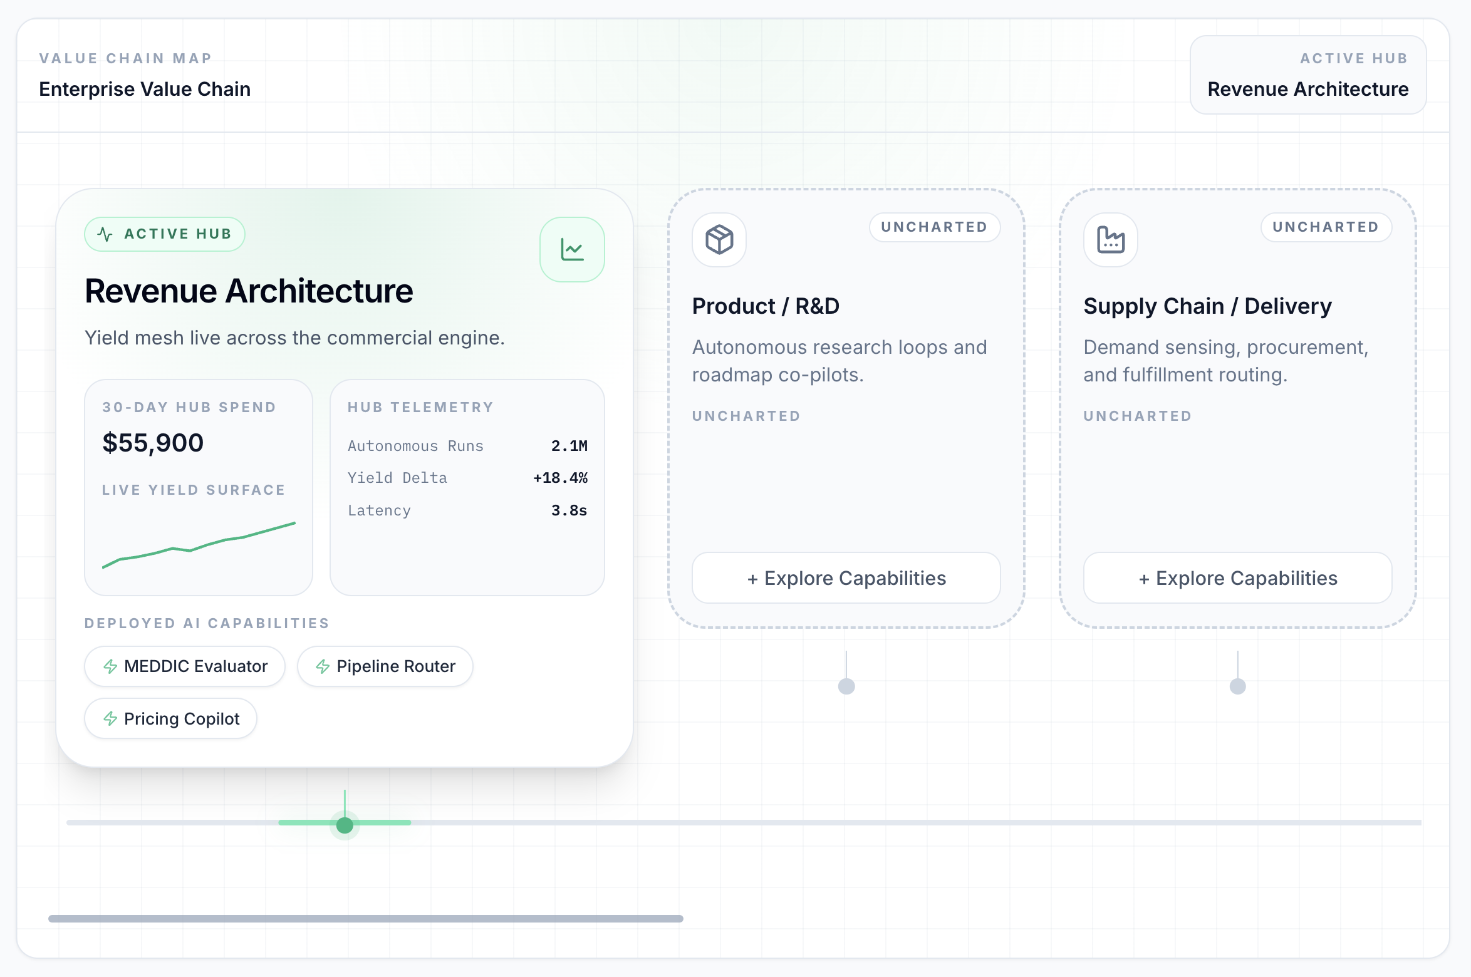Image resolution: width=1471 pixels, height=977 pixels.
Task: Click the green segment of the timeline track
Action: point(345,822)
